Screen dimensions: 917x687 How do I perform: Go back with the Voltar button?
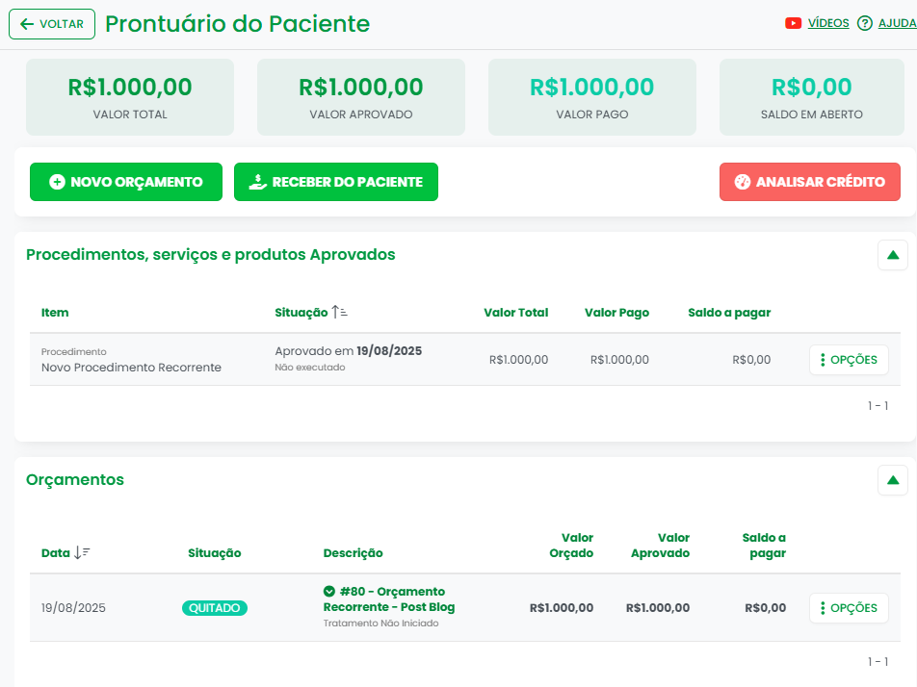(52, 24)
